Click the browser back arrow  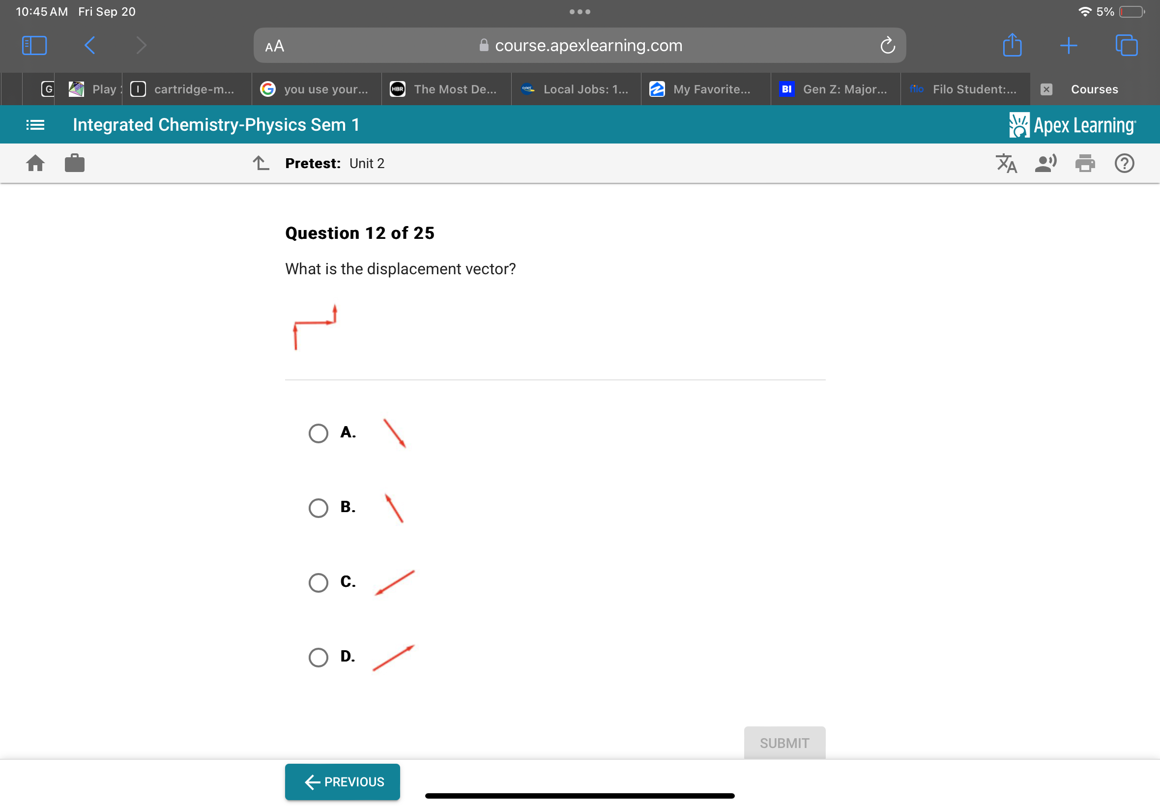[x=88, y=45]
